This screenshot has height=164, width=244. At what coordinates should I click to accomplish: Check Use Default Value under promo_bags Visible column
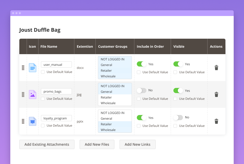175,99
